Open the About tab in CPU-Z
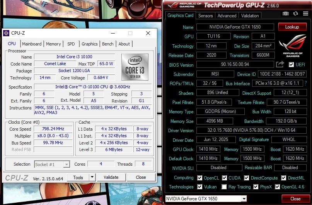 pyautogui.click(x=124, y=44)
